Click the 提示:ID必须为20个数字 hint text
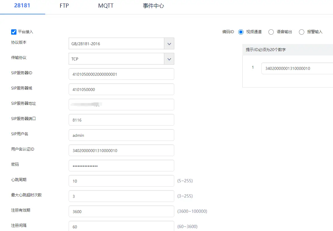The height and width of the screenshot is (231, 333). tap(266, 50)
